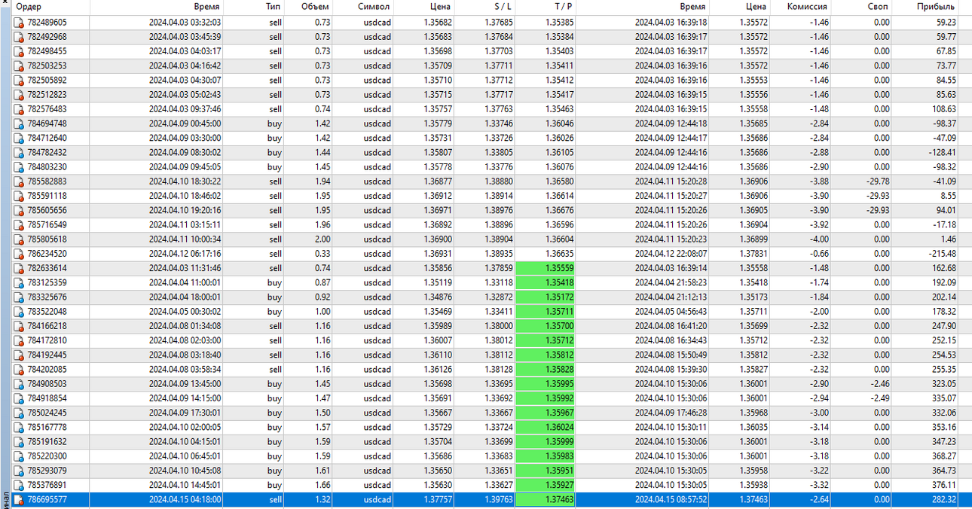Click the order icon for 782505892

[19, 81]
